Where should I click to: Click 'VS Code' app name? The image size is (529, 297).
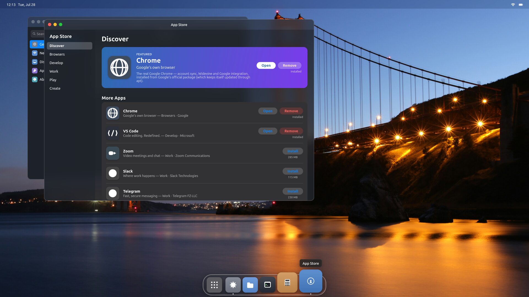[131, 131]
